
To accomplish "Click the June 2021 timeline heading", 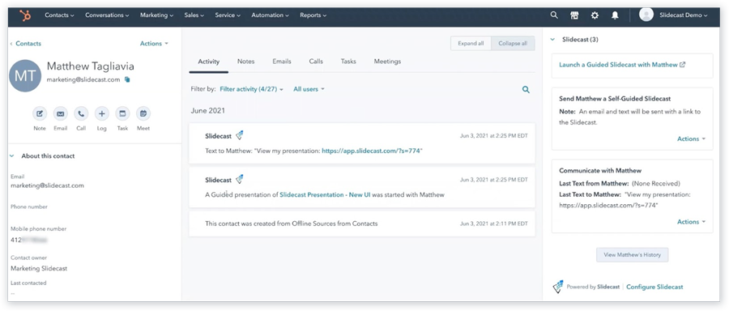I will [x=208, y=111].
